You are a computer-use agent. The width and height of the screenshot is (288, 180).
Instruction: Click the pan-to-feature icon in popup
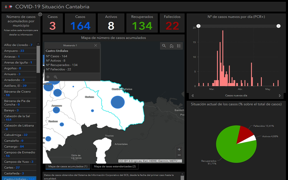[x=48, y=77]
